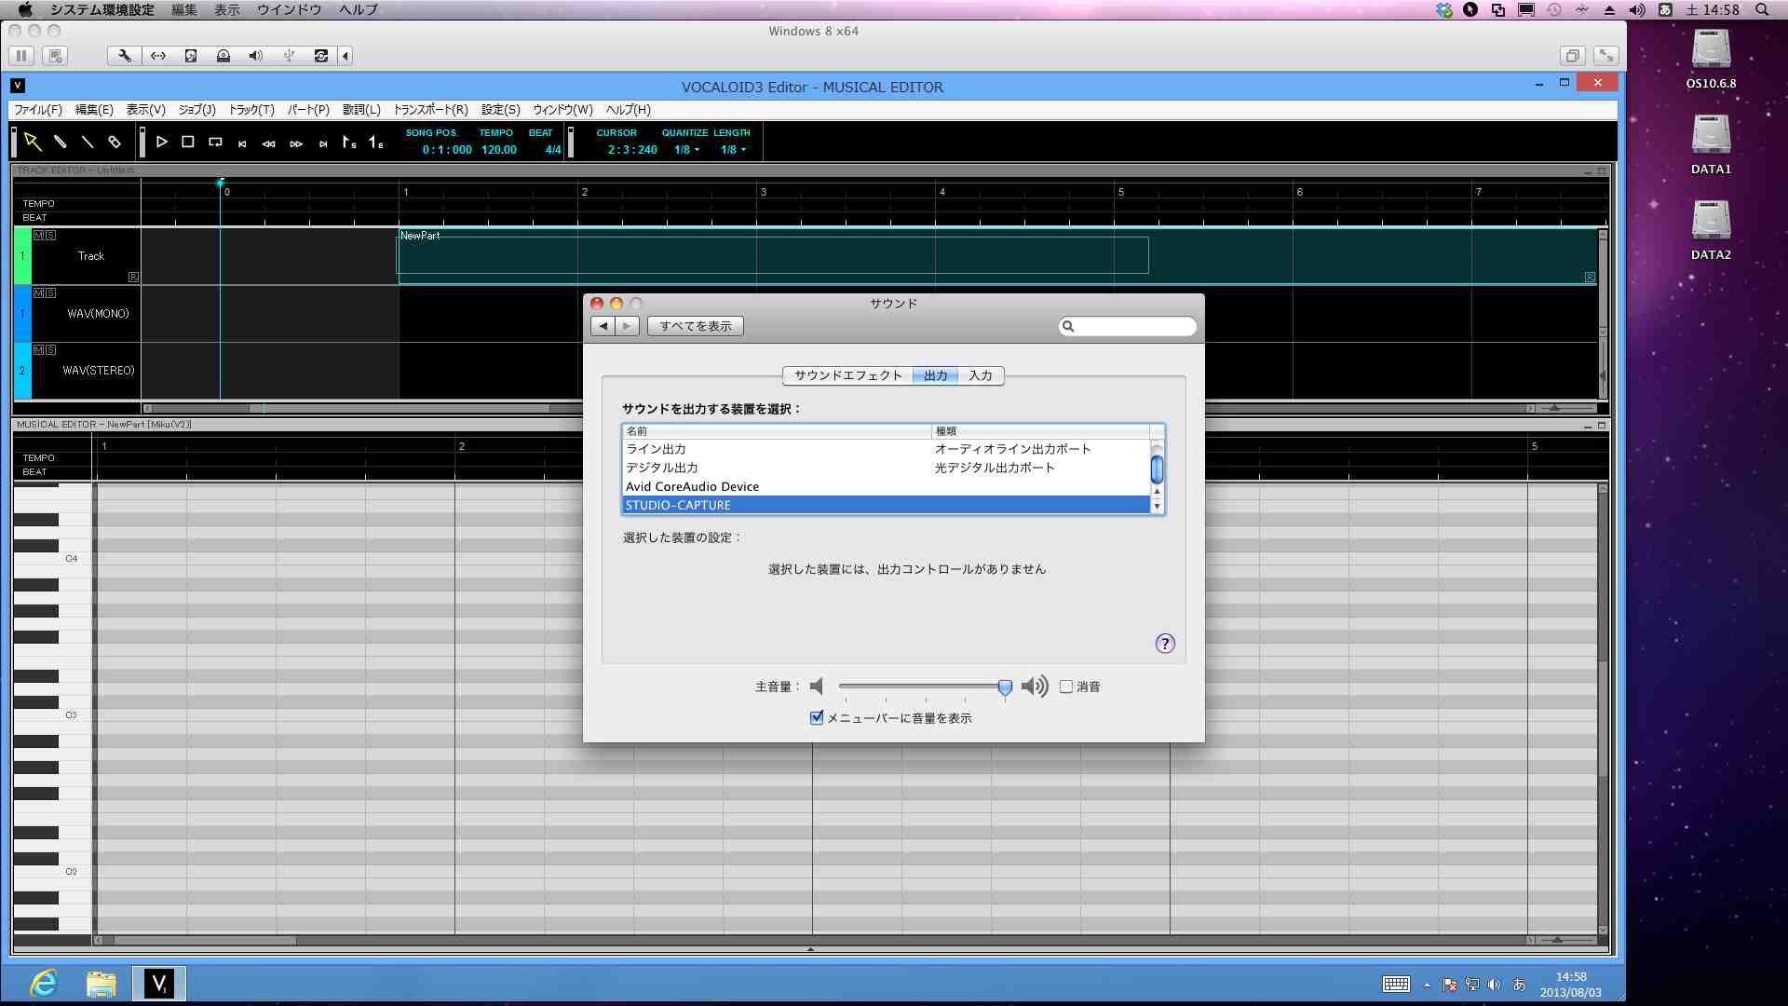Check the 消音 mute checkbox
Image resolution: width=1788 pixels, height=1006 pixels.
(1066, 687)
